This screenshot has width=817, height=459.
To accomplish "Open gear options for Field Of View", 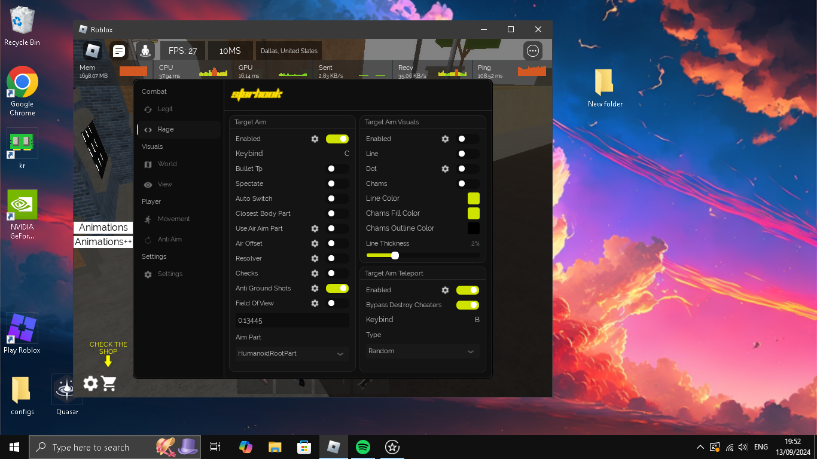I will click(x=315, y=303).
